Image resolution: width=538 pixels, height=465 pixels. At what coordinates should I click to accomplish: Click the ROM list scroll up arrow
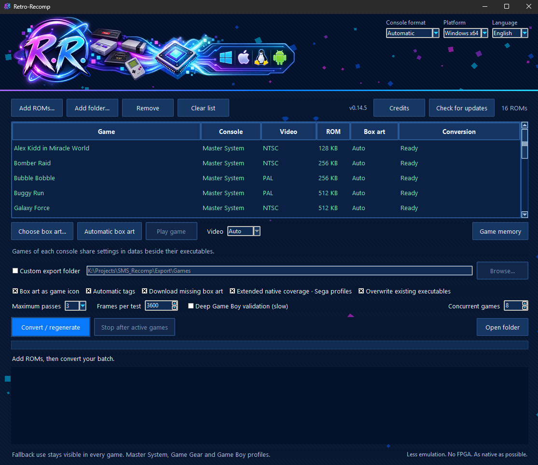pos(524,125)
